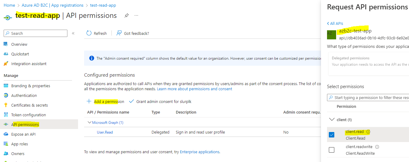This screenshot has width=409, height=162.
Task: Click Home in the breadcrumb
Action: click(x=9, y=5)
